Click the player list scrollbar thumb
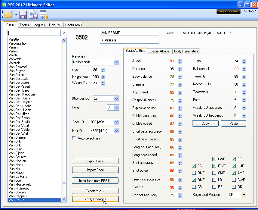258x210 pixels. click(x=64, y=183)
